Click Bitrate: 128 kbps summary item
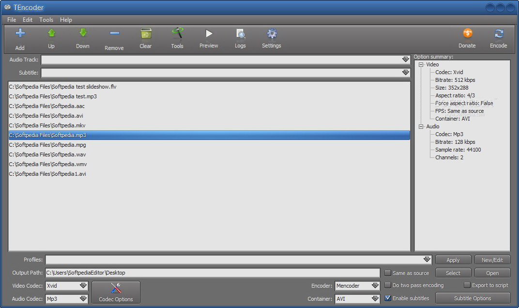Image resolution: width=519 pixels, height=308 pixels. tap(455, 142)
